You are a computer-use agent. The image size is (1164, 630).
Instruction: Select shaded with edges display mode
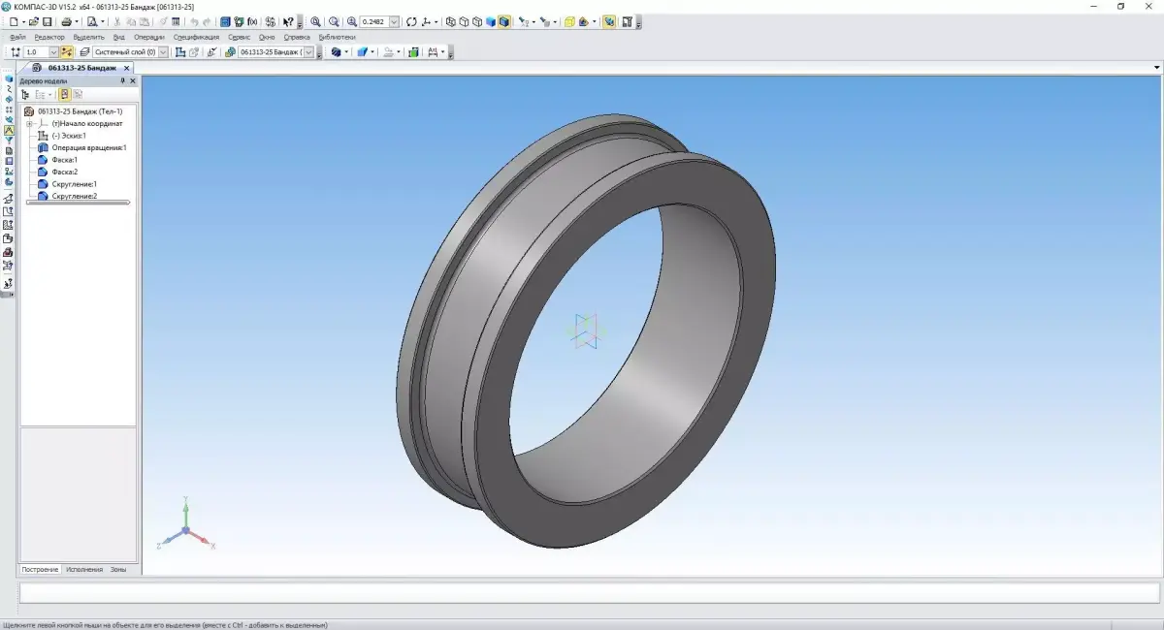pyautogui.click(x=503, y=21)
